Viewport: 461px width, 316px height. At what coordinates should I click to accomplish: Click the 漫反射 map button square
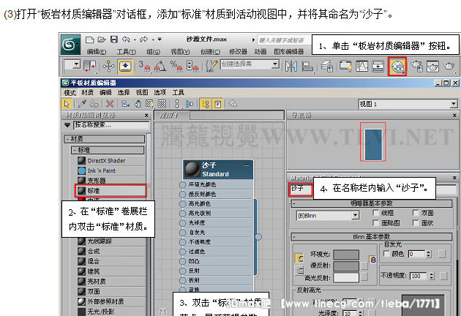(364, 266)
